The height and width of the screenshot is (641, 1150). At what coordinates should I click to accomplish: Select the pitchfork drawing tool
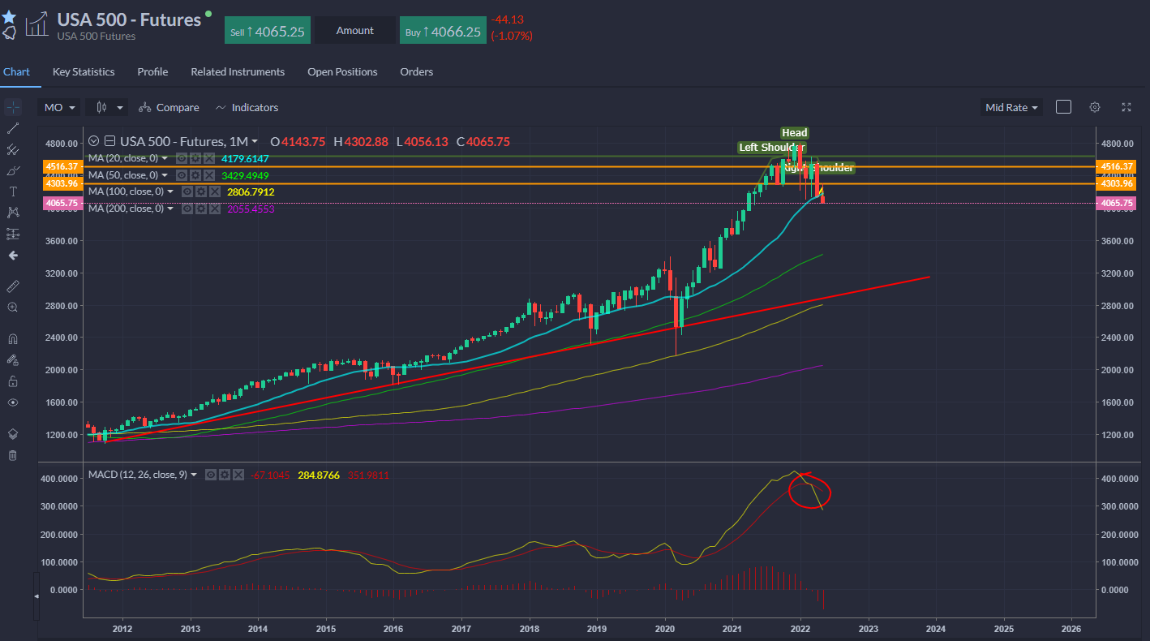click(x=12, y=149)
